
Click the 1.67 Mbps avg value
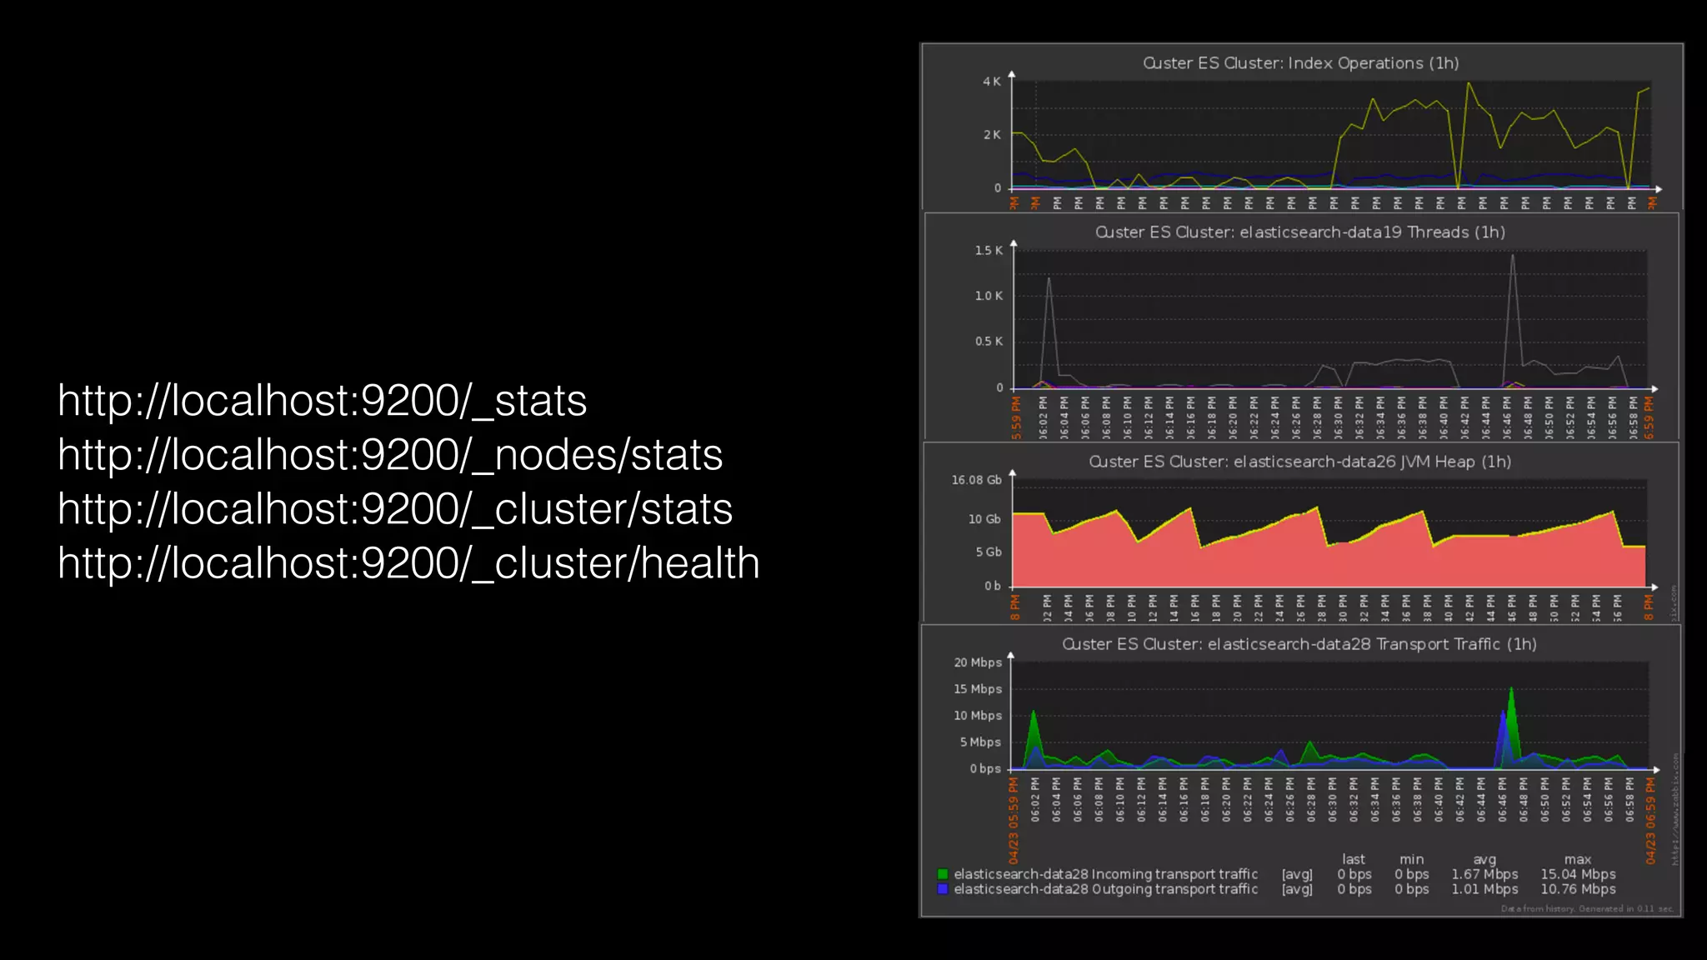(1484, 874)
